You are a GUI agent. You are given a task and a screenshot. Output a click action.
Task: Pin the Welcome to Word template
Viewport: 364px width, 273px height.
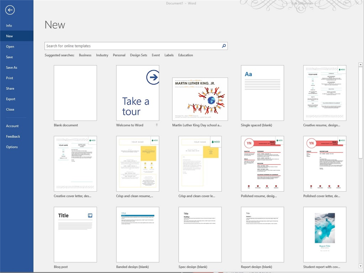click(157, 125)
